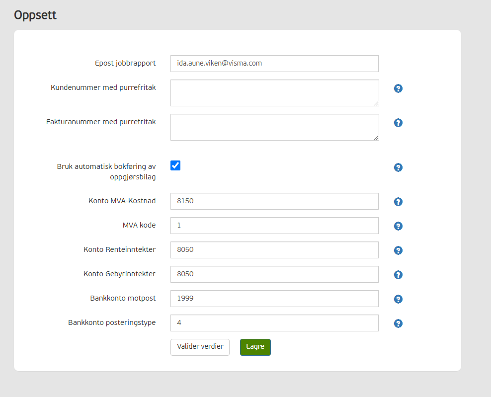This screenshot has width=491, height=397.
Task: Click the Valider verdier button
Action: click(200, 347)
